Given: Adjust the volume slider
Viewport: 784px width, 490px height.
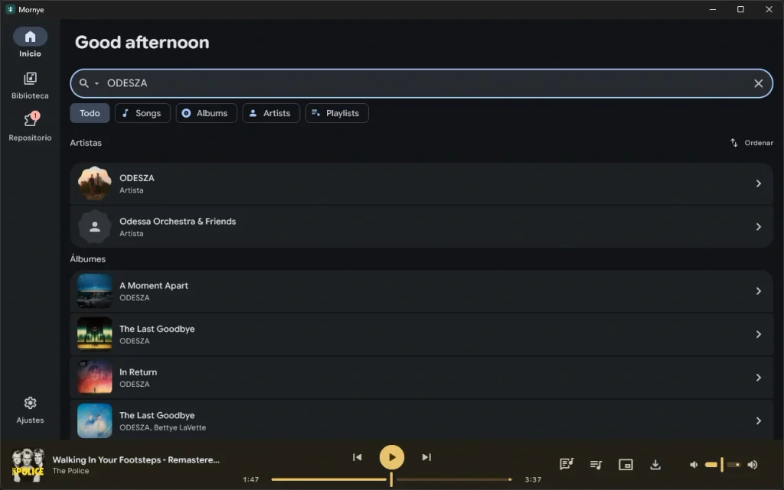Looking at the screenshot, I should (722, 465).
